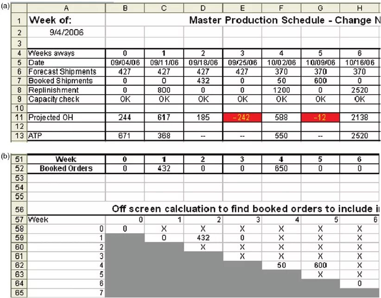Select column header B
This screenshot has width=381, height=298.
(125, 8)
